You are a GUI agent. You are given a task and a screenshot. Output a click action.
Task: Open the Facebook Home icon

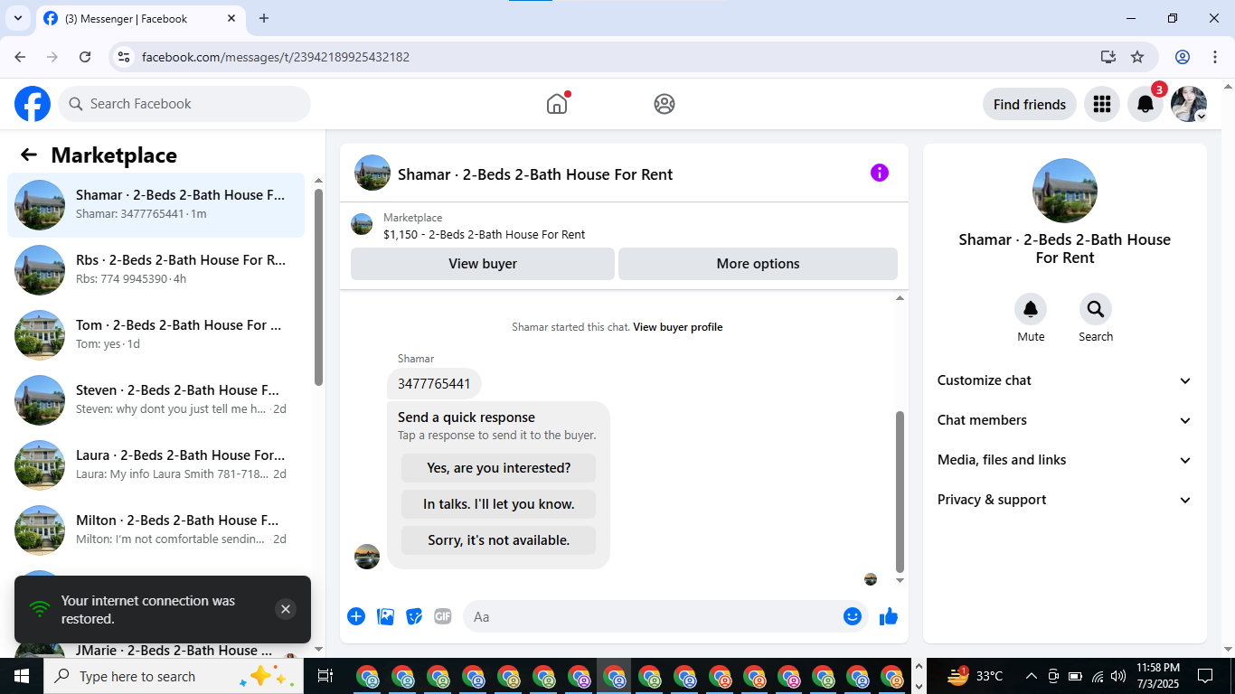coord(557,104)
